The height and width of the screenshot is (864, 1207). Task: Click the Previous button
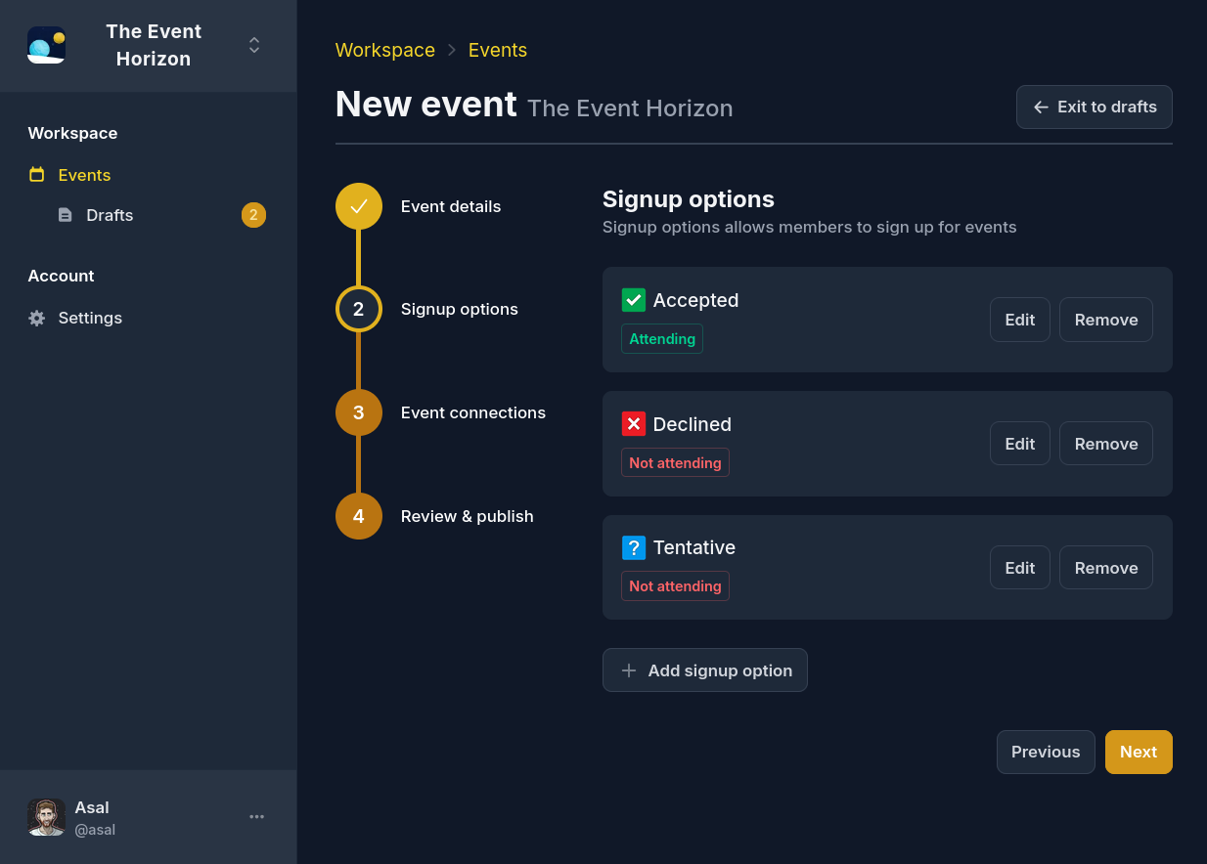coord(1046,752)
